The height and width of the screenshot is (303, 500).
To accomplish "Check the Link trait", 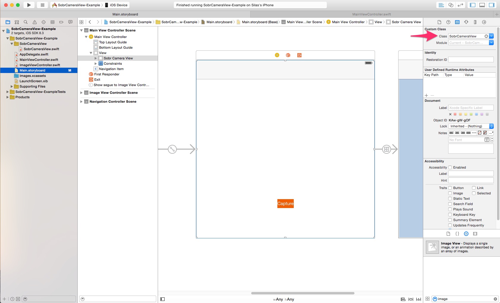I will click(x=474, y=188).
